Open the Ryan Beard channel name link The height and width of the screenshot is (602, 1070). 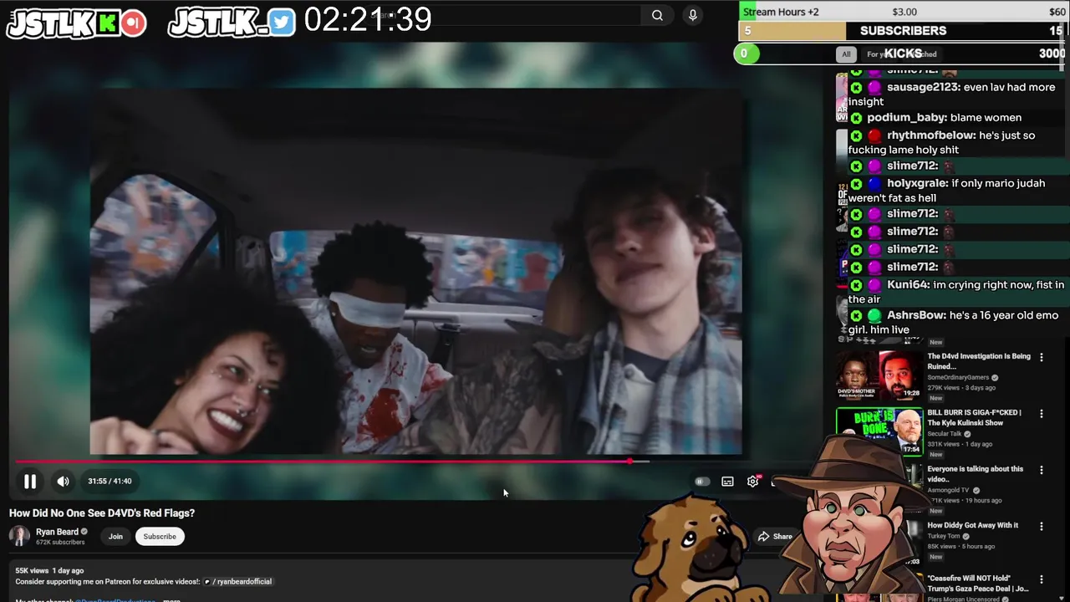coord(57,532)
